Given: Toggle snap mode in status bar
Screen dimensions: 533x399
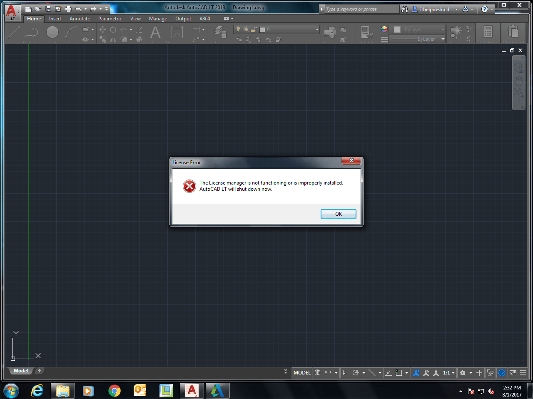Looking at the screenshot, I should coord(328,373).
